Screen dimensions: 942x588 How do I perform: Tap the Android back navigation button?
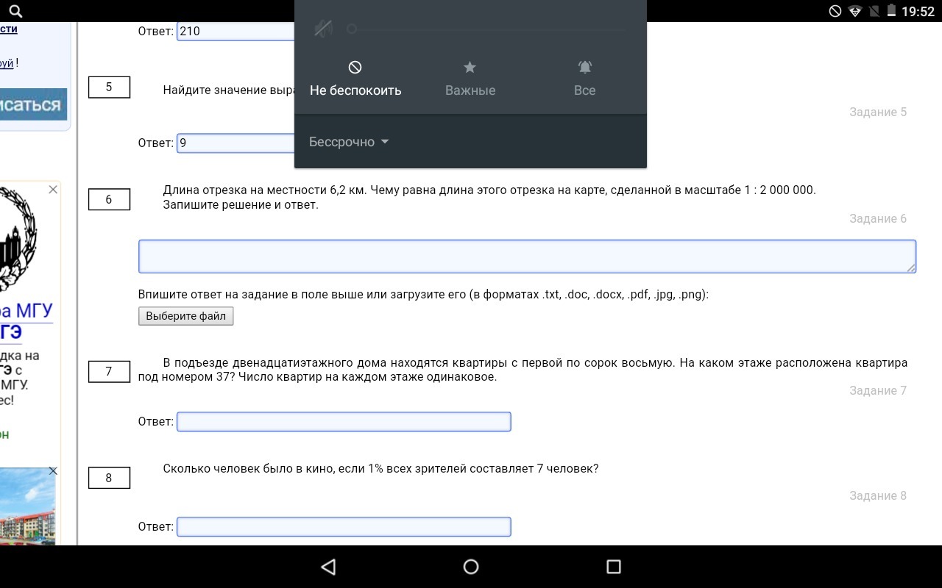tap(328, 567)
